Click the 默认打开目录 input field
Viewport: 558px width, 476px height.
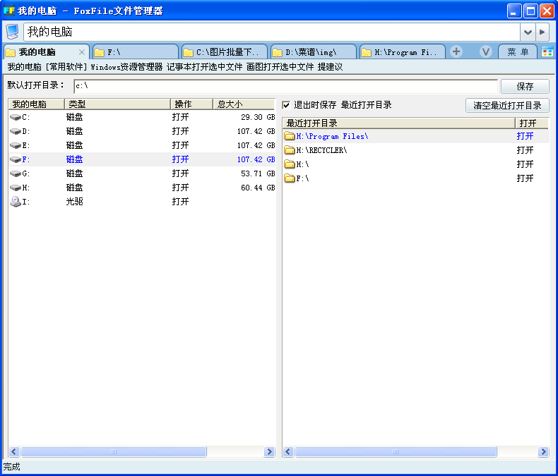tap(285, 86)
